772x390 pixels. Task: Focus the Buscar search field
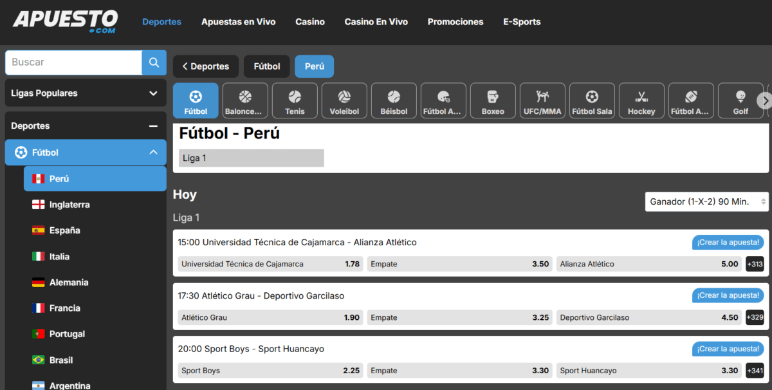click(73, 62)
